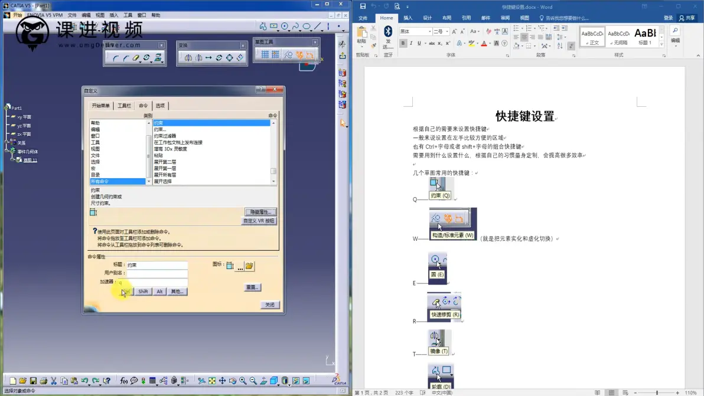
Task: Adjust the Word zoom slider
Action: pyautogui.click(x=656, y=393)
